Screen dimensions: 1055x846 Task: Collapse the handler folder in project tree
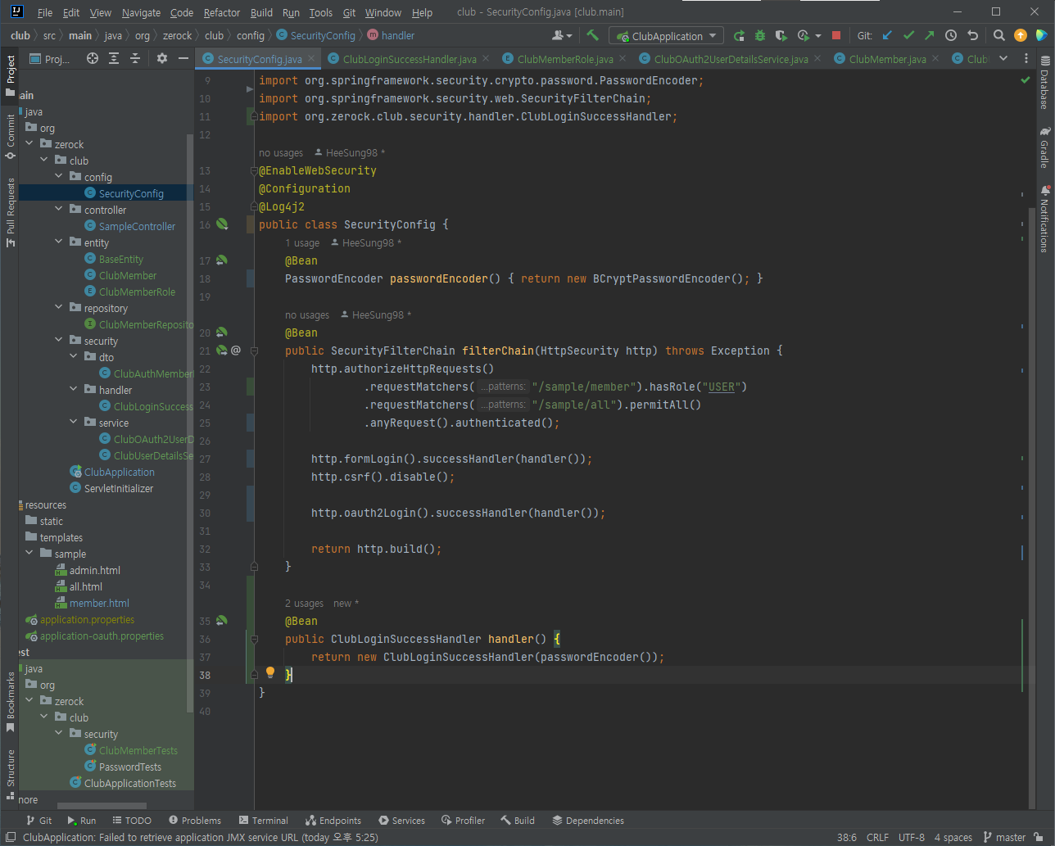[x=74, y=389]
